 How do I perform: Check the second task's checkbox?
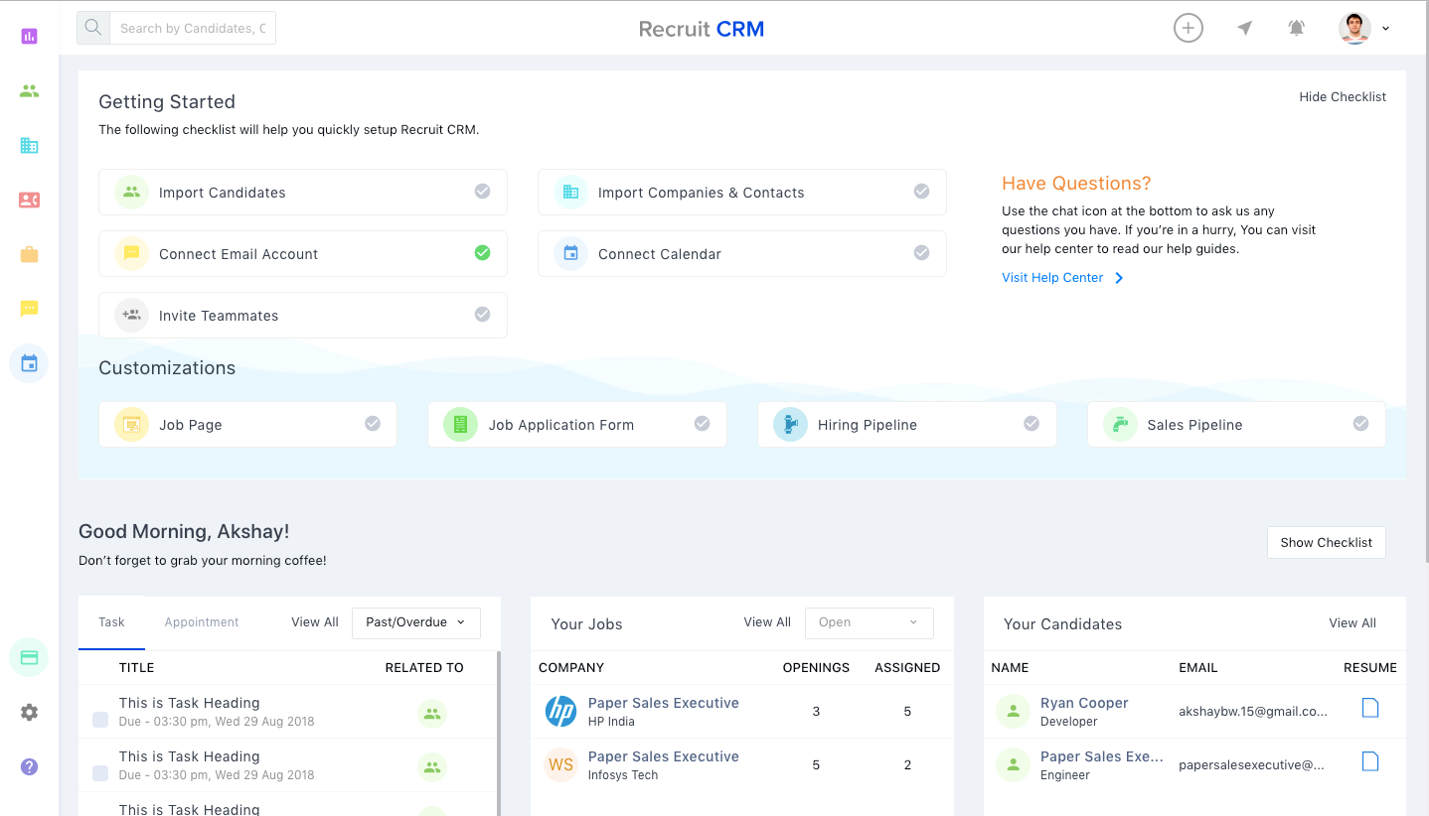[100, 773]
